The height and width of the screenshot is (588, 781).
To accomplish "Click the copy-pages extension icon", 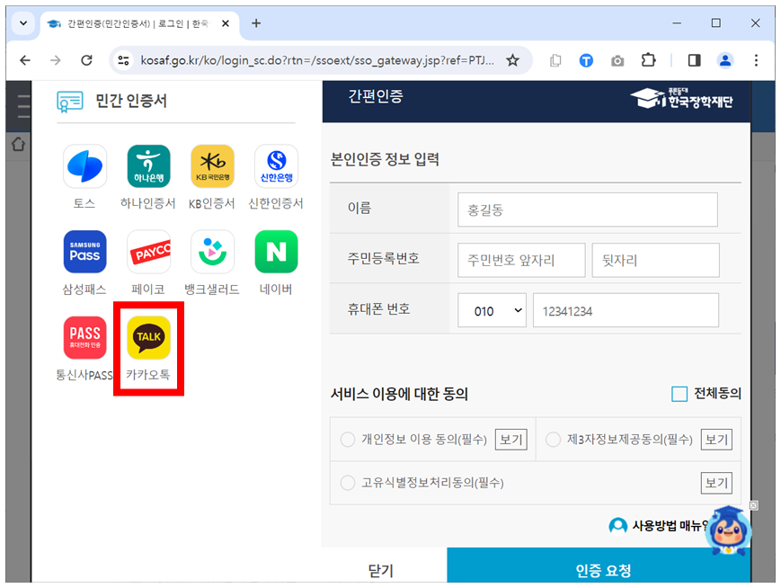I will [555, 60].
